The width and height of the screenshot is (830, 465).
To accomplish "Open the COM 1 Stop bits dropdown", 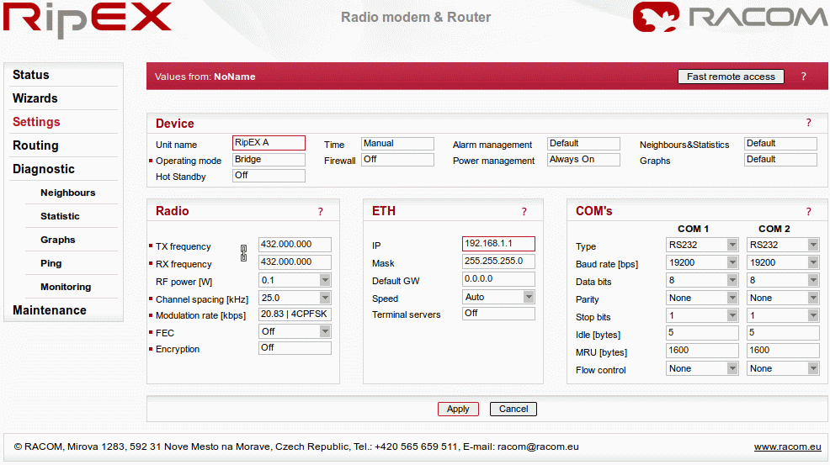I will click(702, 316).
